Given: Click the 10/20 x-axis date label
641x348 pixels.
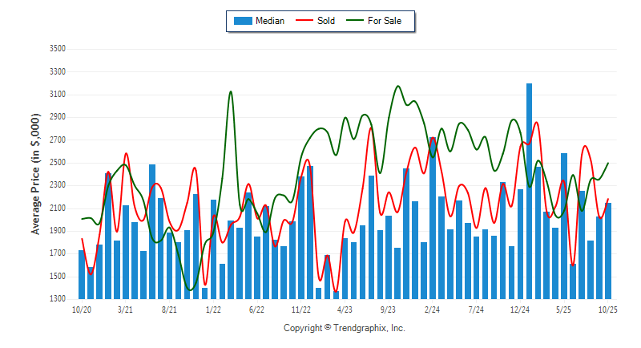Looking at the screenshot, I should tap(81, 308).
